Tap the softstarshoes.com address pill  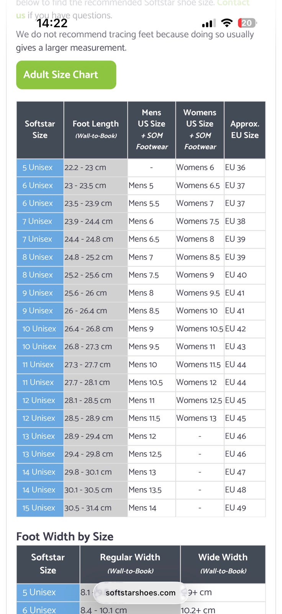[141, 593]
